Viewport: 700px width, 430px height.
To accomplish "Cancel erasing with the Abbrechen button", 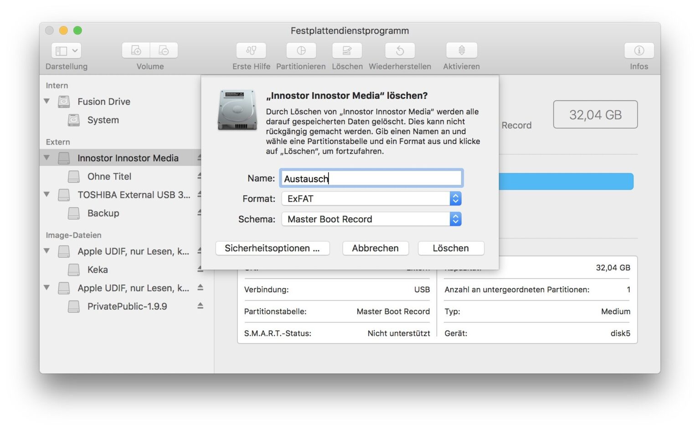I will (x=375, y=248).
